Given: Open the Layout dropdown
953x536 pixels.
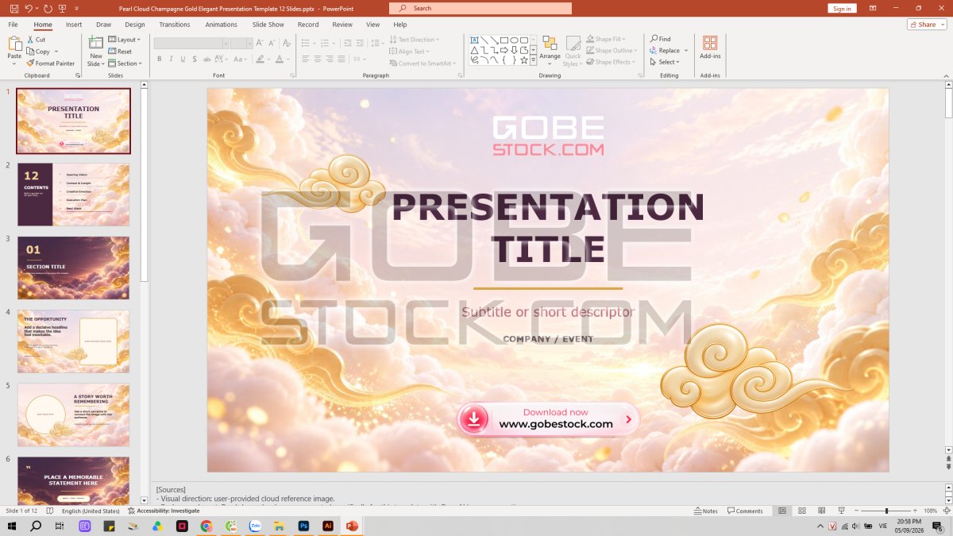Looking at the screenshot, I should [124, 40].
